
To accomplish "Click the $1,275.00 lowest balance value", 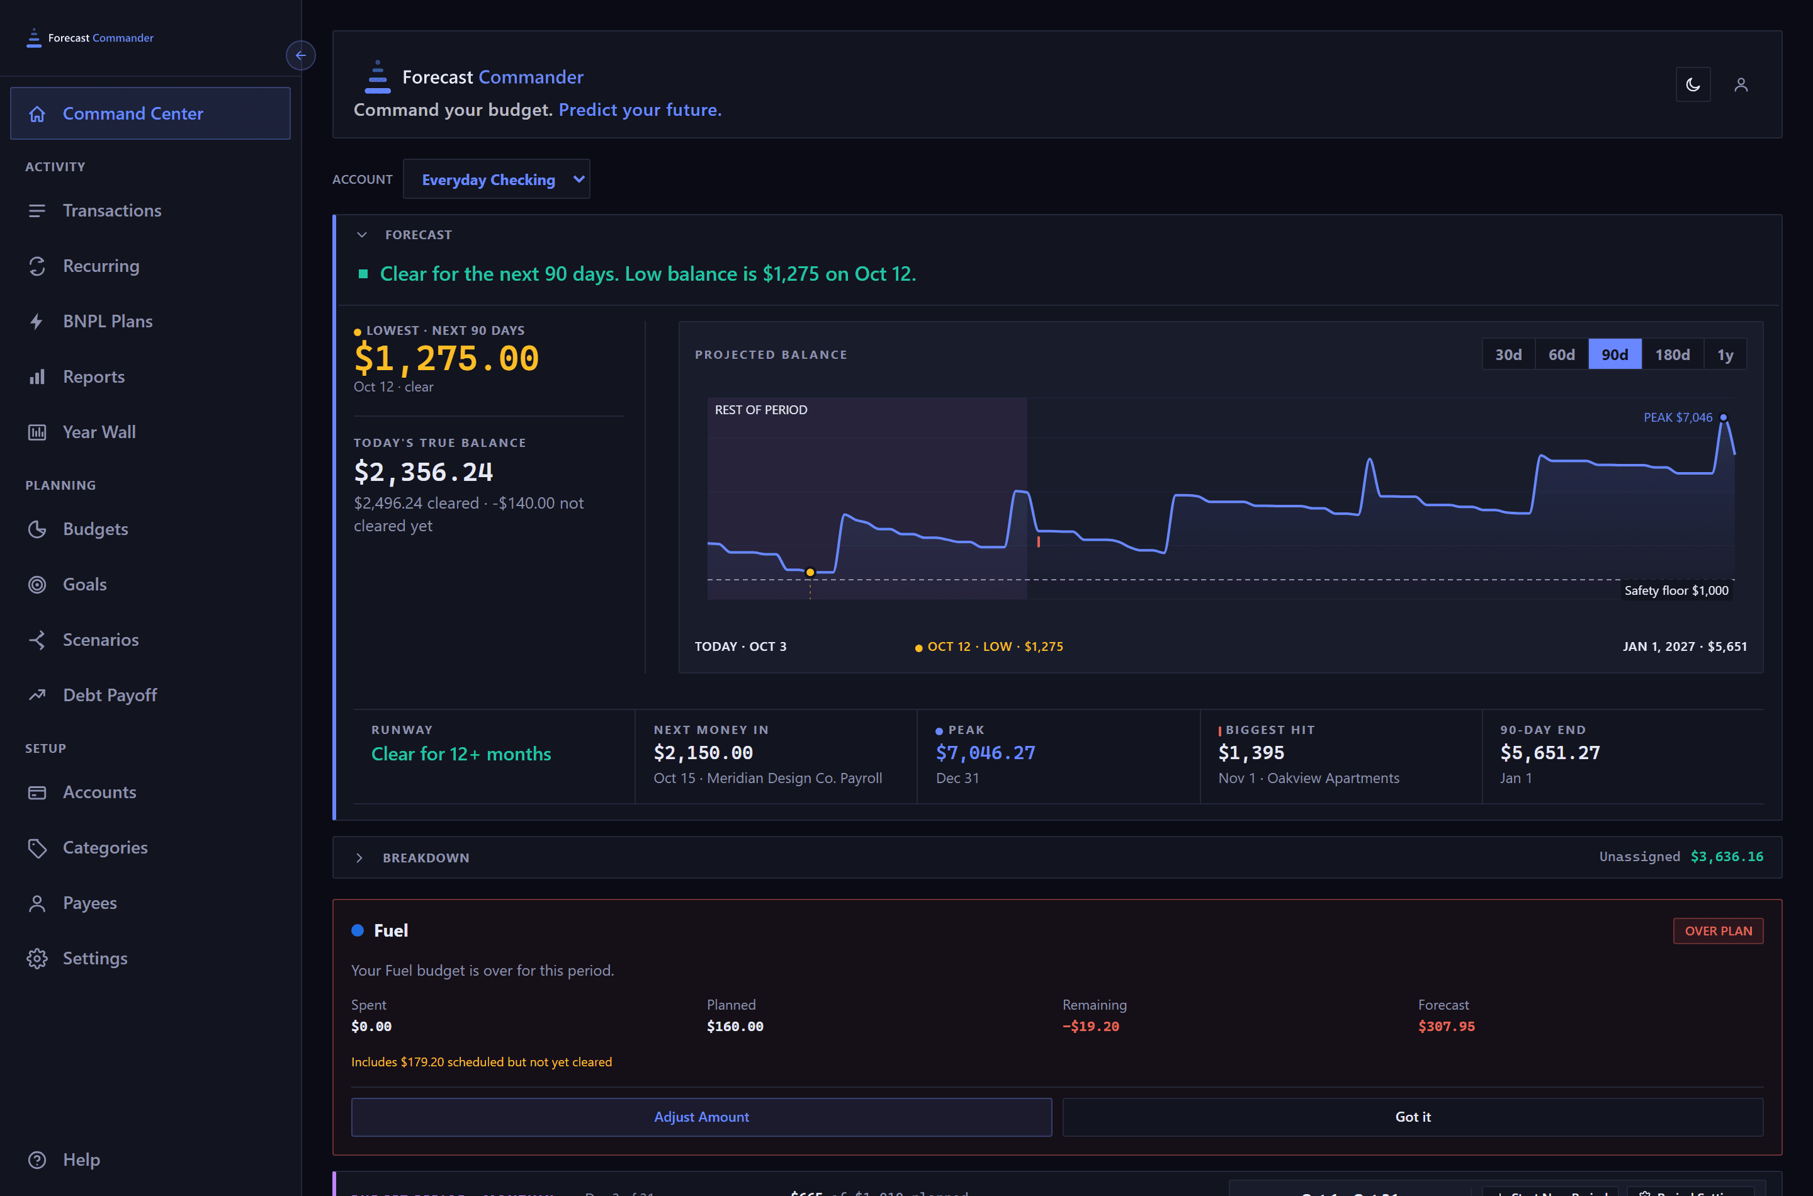I will coord(446,359).
